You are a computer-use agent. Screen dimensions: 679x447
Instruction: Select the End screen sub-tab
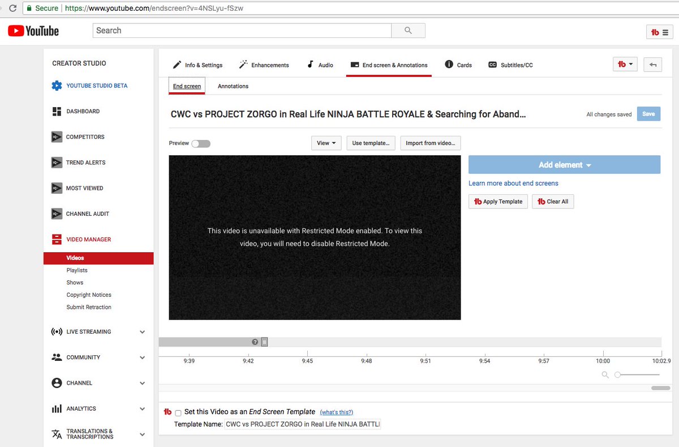point(187,86)
